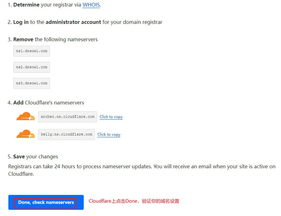Click the ns3.dnsowl.com nameserver box
This screenshot has height=216, width=281.
(31, 83)
